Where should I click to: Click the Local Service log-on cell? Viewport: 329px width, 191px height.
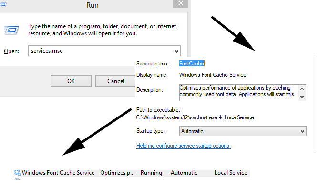pos(231,173)
